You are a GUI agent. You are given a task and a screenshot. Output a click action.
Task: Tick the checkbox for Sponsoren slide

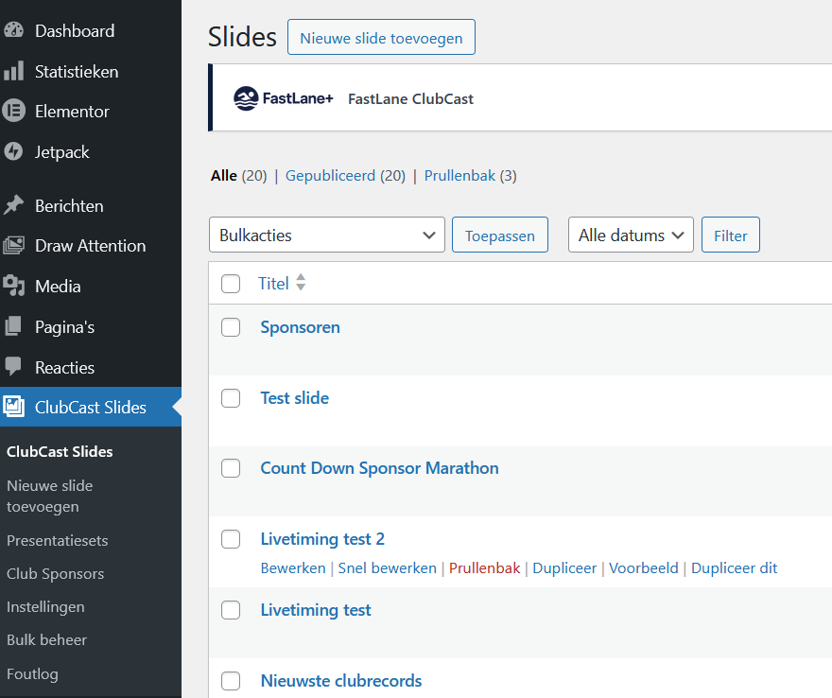click(x=231, y=327)
